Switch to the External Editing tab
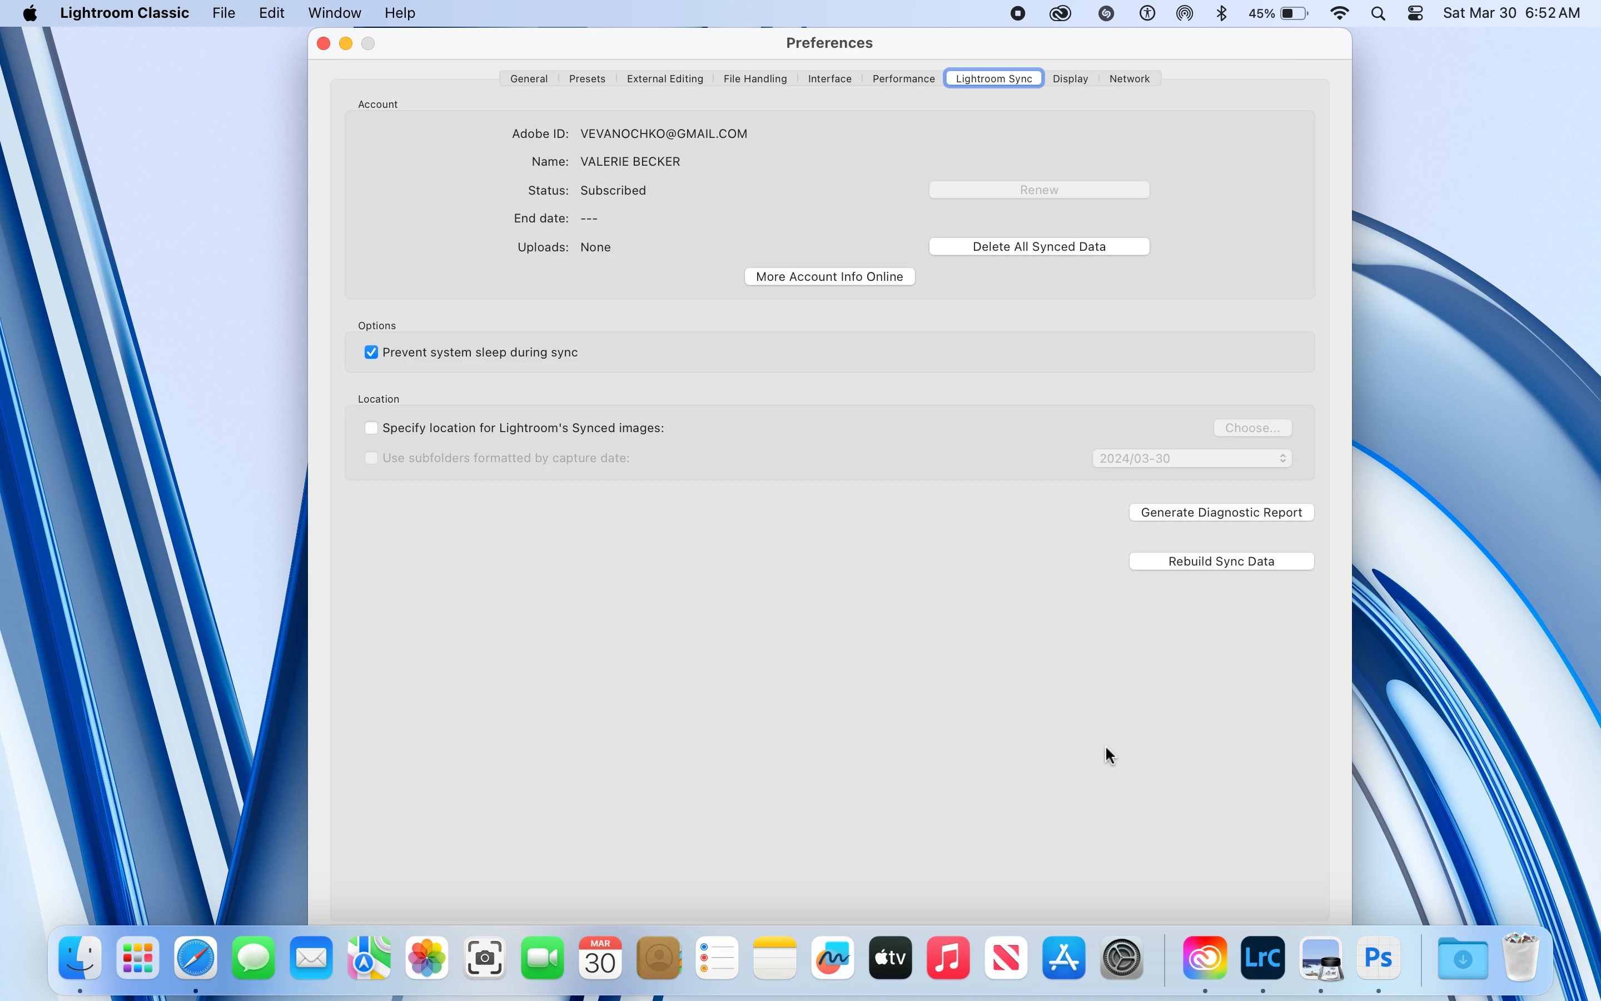The width and height of the screenshot is (1601, 1001). point(664,79)
